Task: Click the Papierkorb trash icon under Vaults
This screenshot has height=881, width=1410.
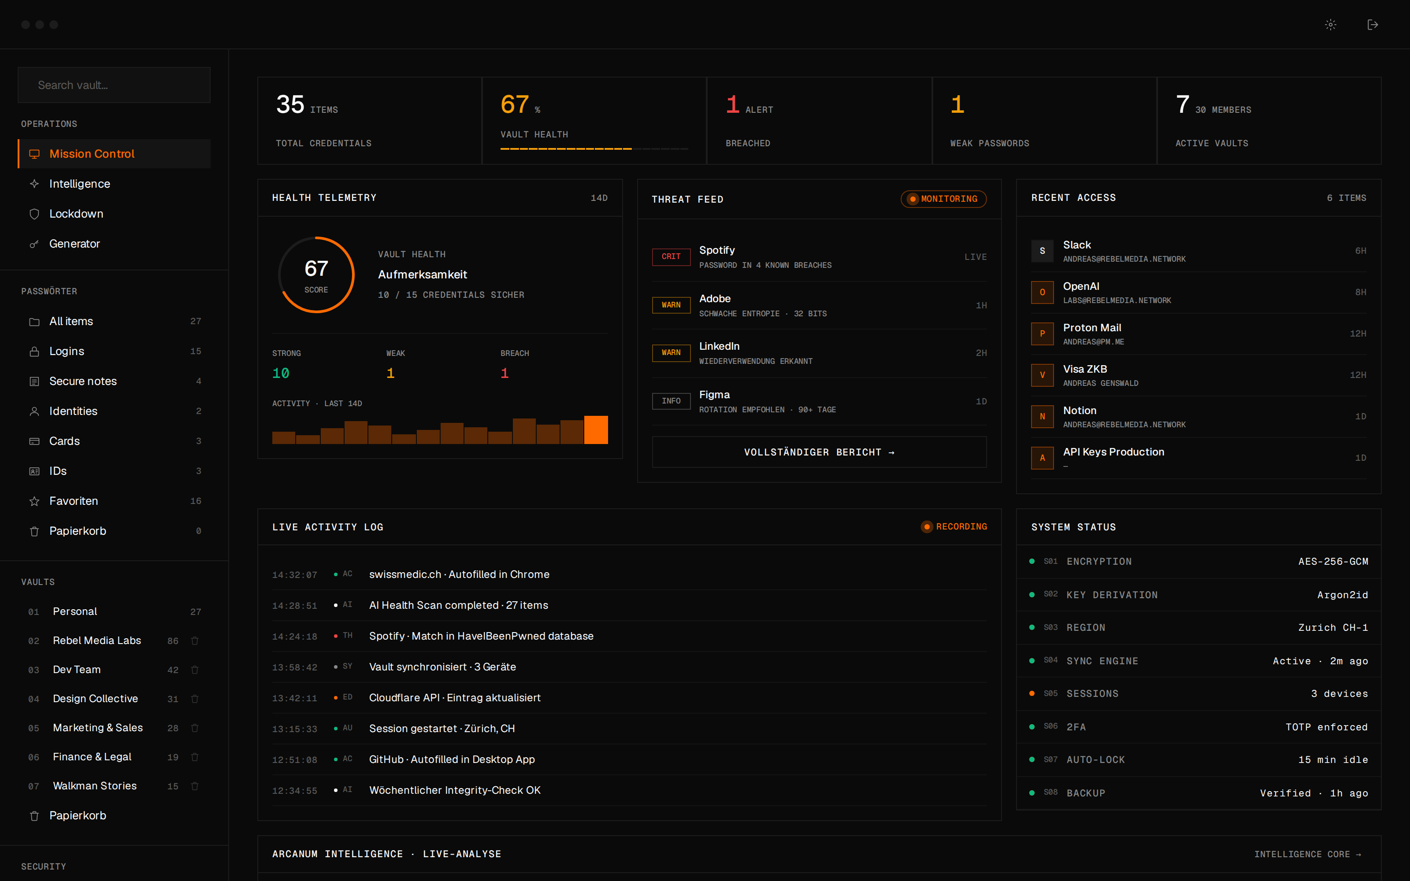Action: coord(34,816)
